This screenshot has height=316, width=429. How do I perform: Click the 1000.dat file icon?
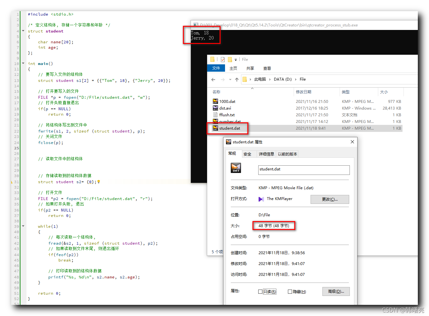215,102
